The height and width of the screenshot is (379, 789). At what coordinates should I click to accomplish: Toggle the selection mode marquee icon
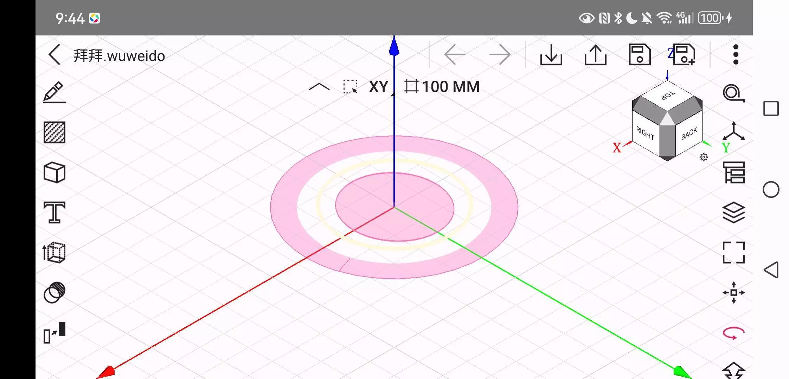coord(350,87)
